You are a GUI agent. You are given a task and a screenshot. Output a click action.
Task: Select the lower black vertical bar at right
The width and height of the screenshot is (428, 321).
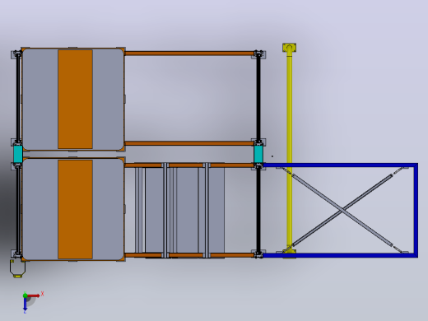(258, 210)
